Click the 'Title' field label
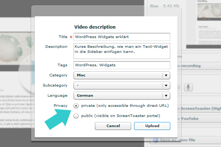The image size is (221, 147). point(63,37)
